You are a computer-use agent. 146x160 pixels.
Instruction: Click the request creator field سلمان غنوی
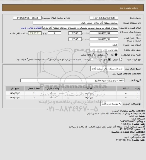80,28
